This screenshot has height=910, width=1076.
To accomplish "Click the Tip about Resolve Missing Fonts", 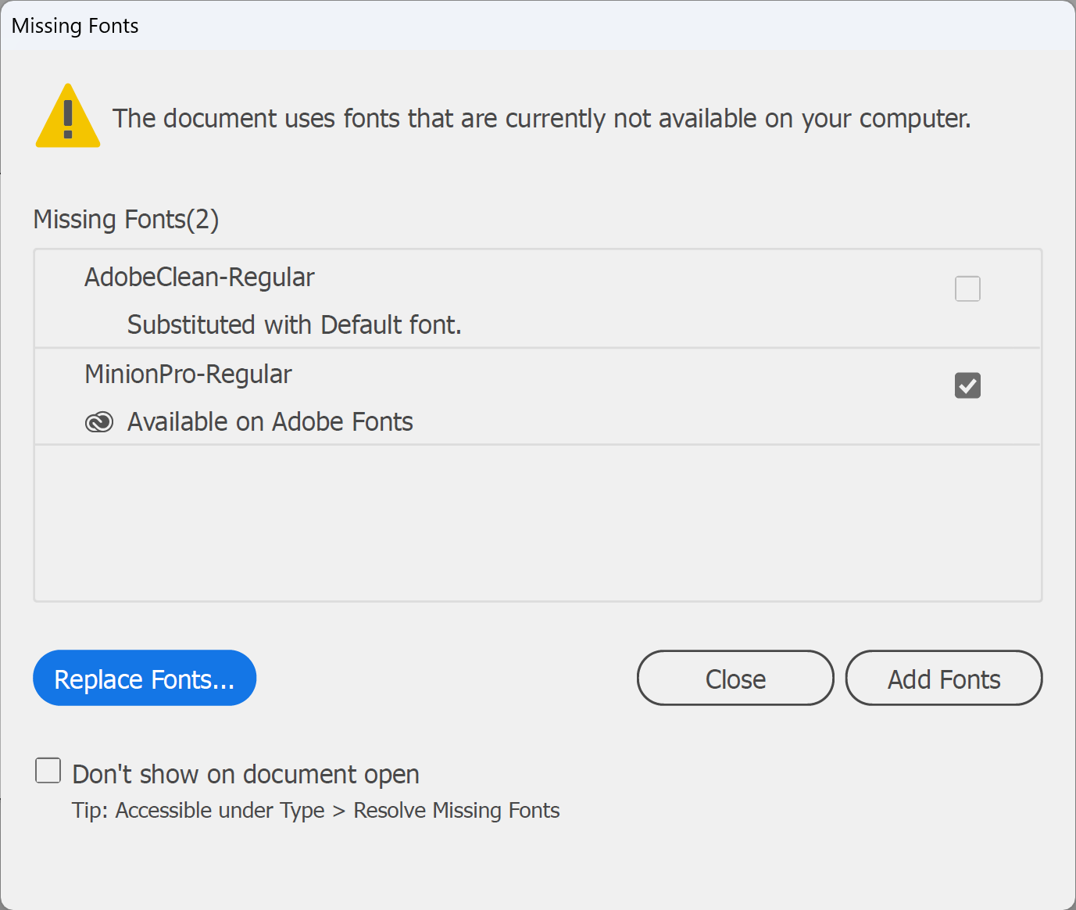I will 316,811.
